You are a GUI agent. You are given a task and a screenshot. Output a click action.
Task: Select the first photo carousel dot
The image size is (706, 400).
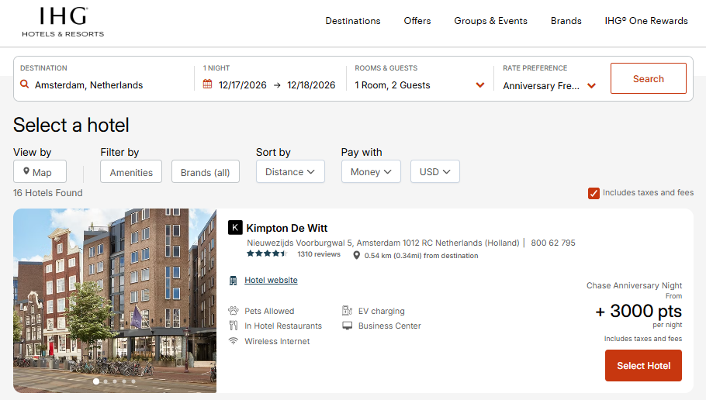(96, 381)
